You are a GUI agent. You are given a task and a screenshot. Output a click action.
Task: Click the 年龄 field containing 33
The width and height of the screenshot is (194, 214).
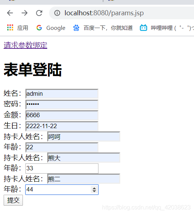pyautogui.click(x=62, y=168)
